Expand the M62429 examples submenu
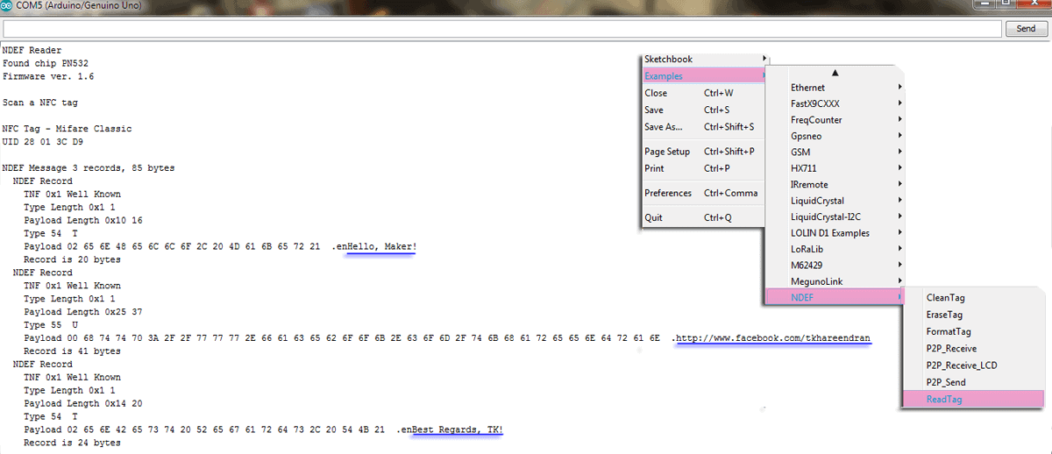 [x=835, y=266]
